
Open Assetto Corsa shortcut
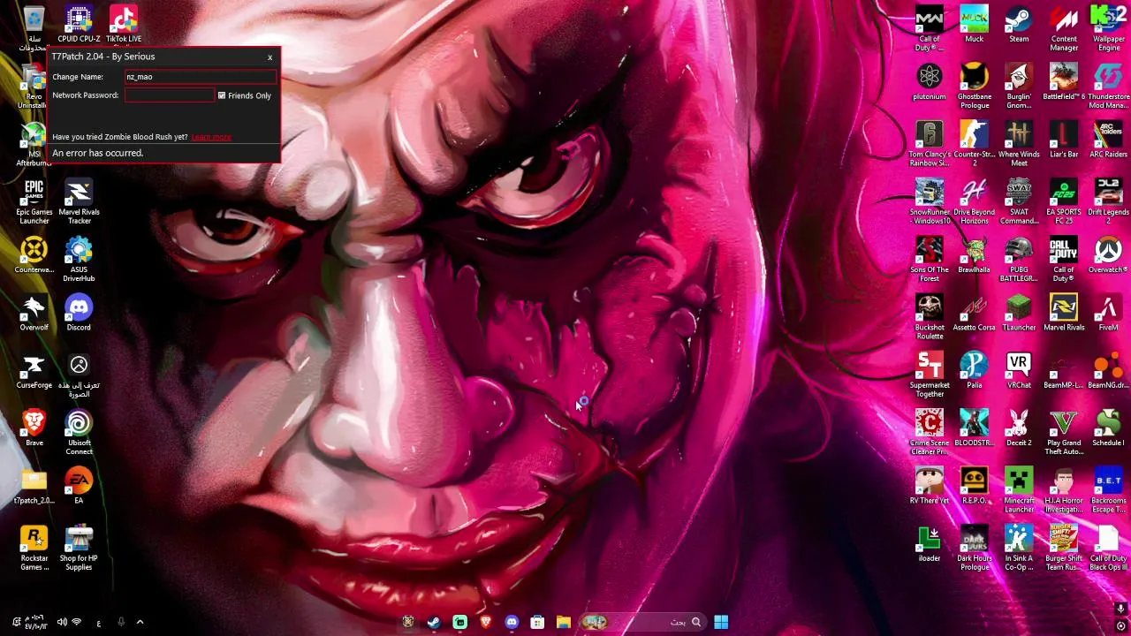click(974, 313)
